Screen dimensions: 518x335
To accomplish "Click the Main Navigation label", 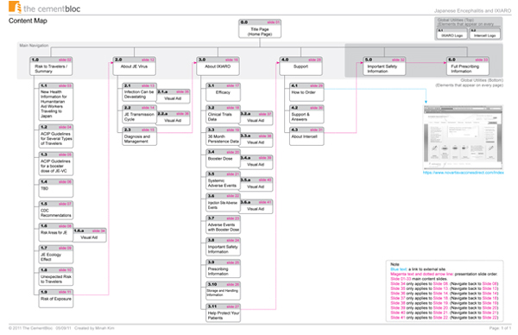I will tap(34, 46).
